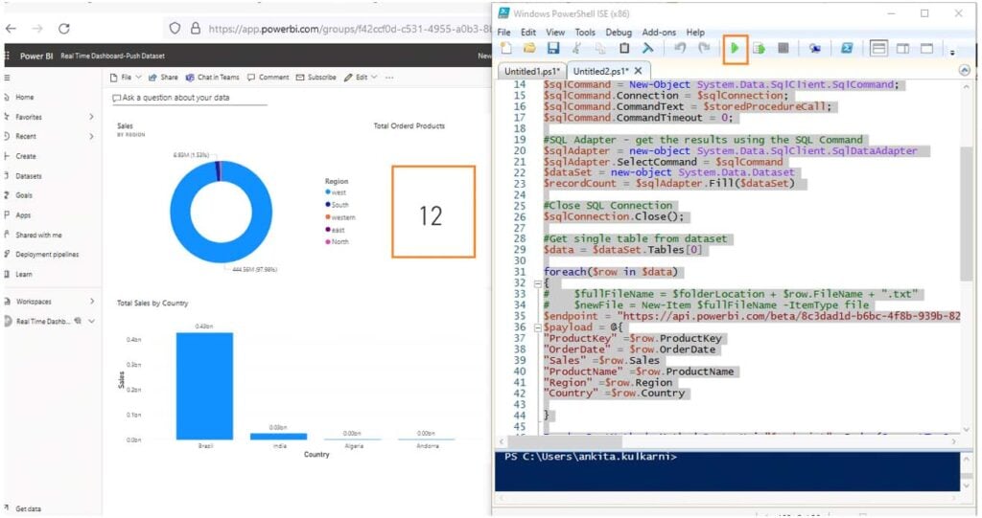Switch to Untitled1.ps1 tab
This screenshot has width=982, height=518.
pos(532,71)
